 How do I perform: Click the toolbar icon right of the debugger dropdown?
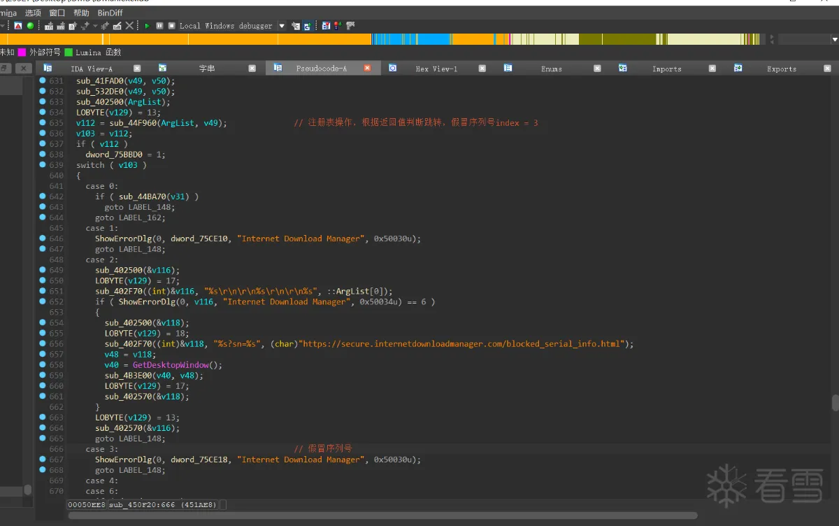click(295, 26)
